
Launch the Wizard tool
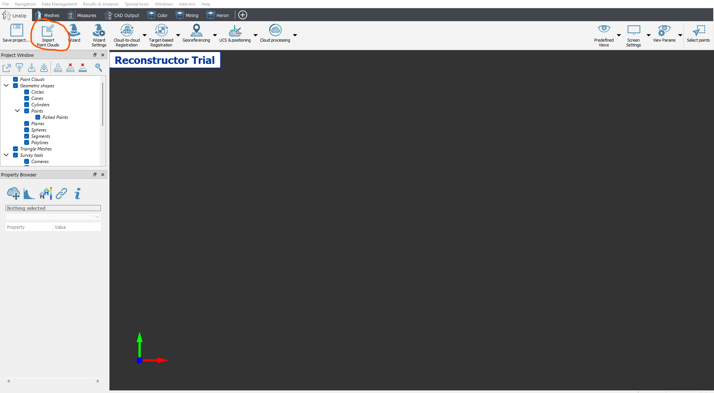74,33
